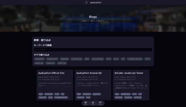The image size is (186, 107).
Task: Click the タグで絞り込み label
Action: [42, 55]
